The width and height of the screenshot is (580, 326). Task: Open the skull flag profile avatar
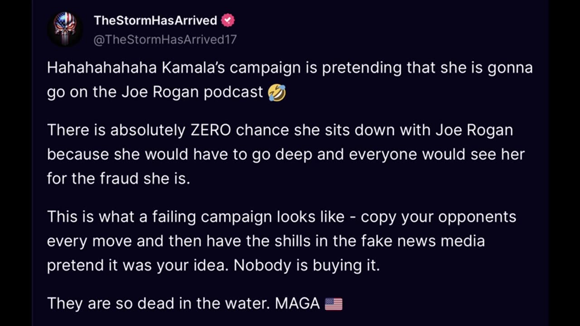coord(65,29)
